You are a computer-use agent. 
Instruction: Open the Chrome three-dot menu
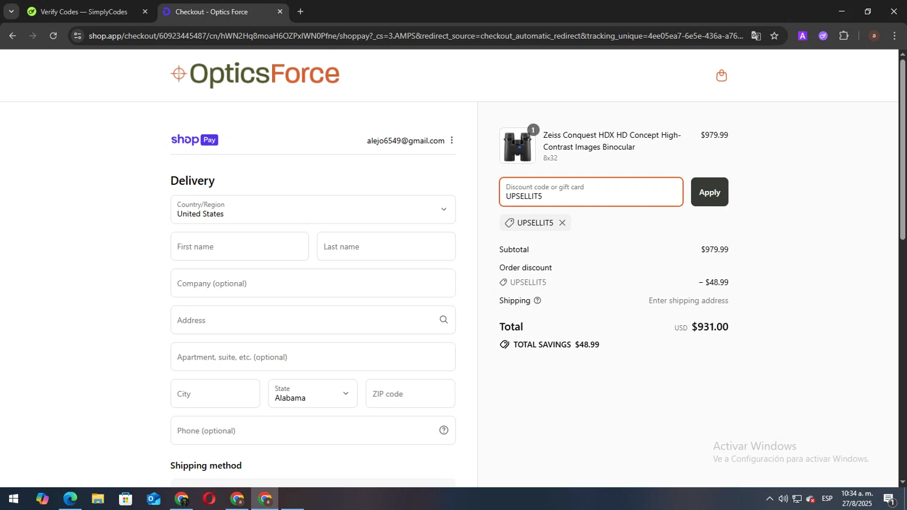tap(894, 36)
